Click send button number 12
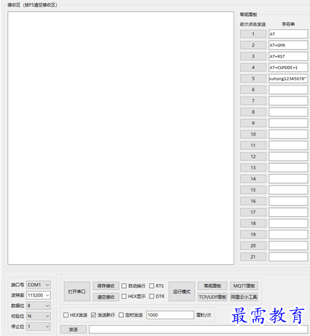This screenshot has height=336, width=310. [x=253, y=157]
